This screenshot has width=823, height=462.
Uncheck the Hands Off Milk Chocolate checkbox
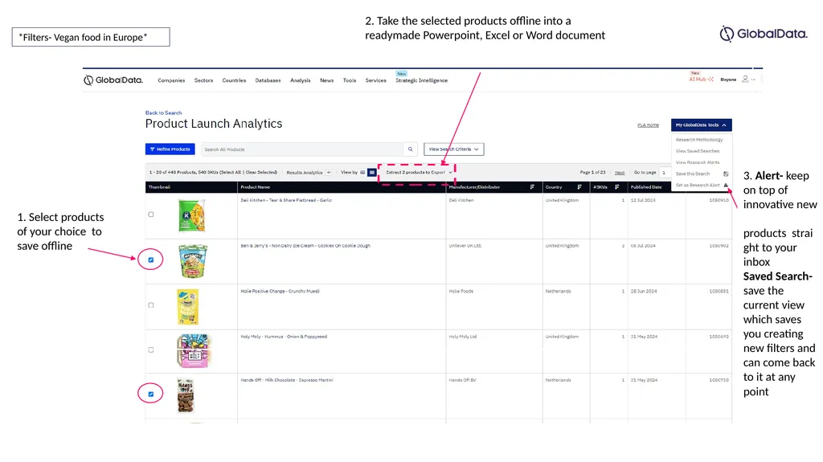(151, 394)
